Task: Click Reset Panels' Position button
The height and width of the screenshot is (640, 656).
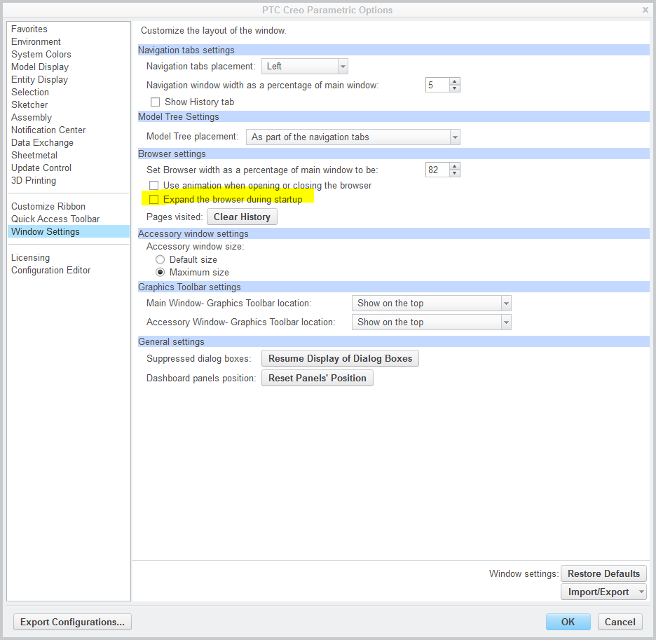Action: (x=317, y=378)
